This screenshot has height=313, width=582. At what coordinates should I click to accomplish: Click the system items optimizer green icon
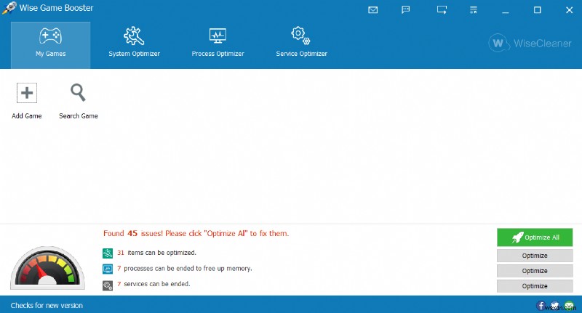pyautogui.click(x=108, y=253)
